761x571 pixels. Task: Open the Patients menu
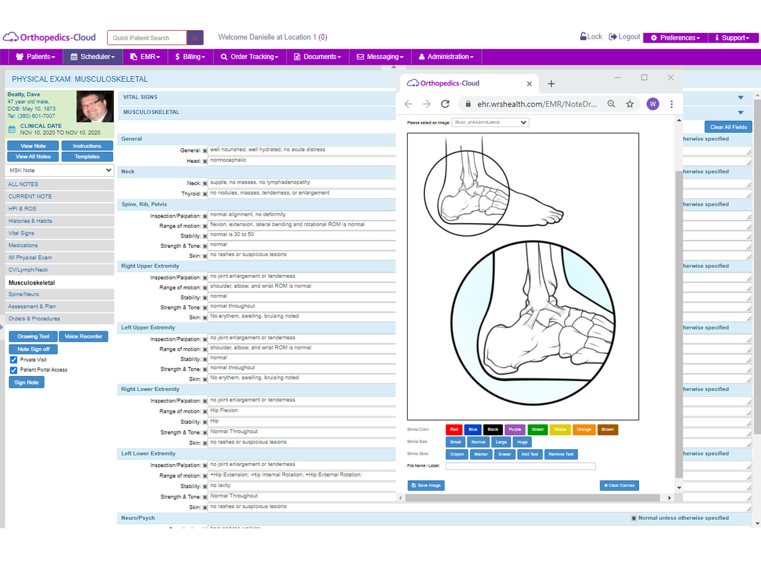[x=36, y=57]
